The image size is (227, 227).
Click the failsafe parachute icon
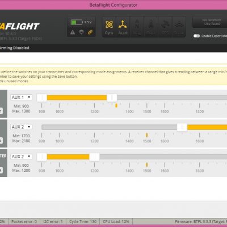pos(81,32)
